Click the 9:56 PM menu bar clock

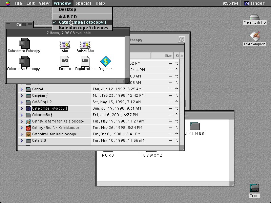(x=230, y=3)
